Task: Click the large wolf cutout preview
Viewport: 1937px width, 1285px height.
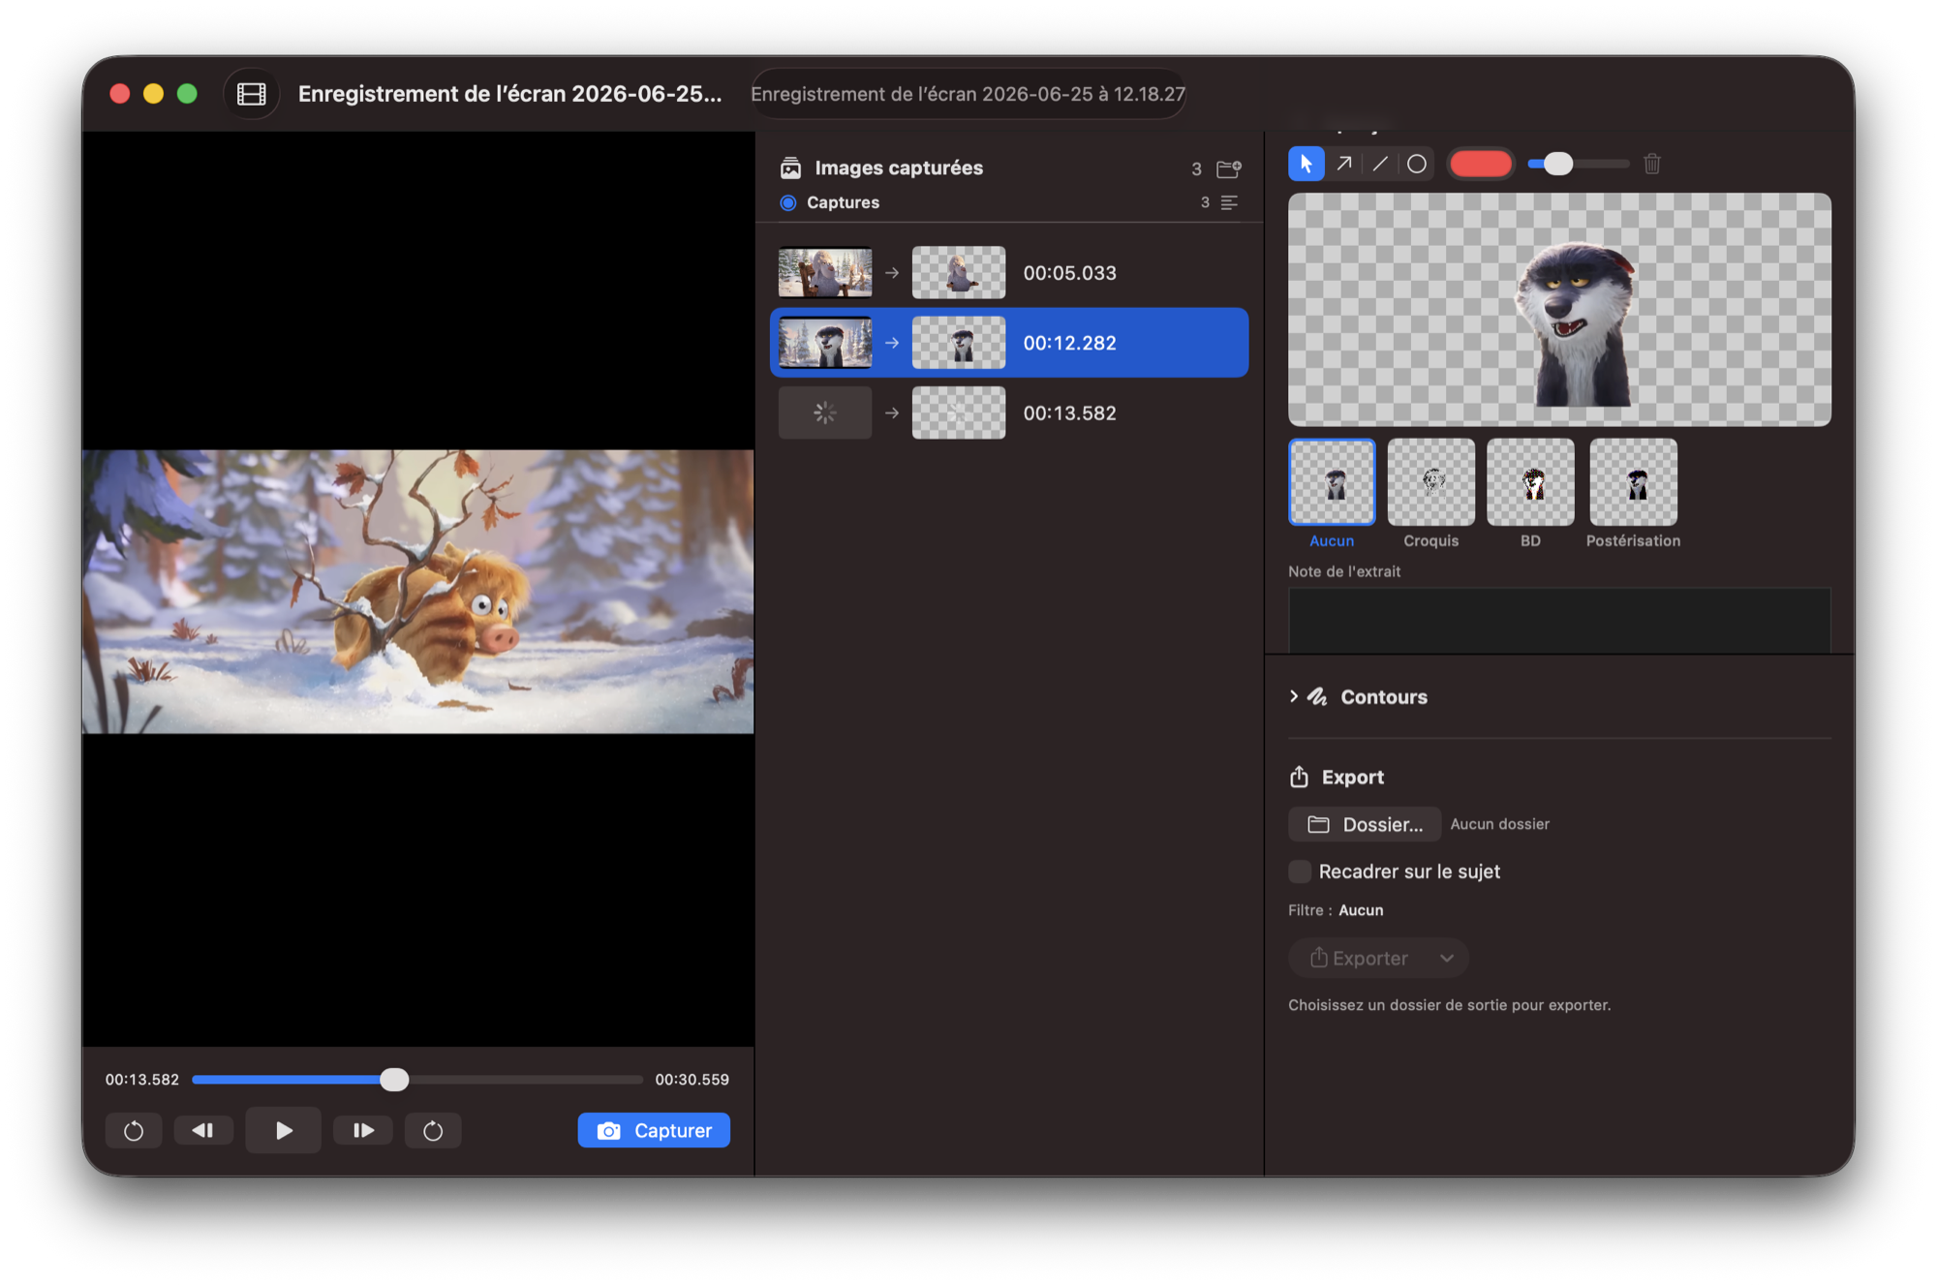Action: point(1559,309)
